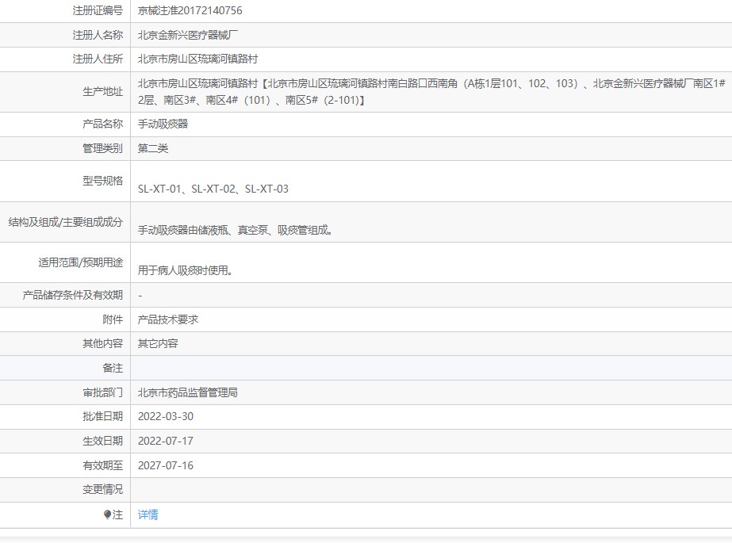
Task: Click the 注册证编号 label
Action: click(x=98, y=10)
